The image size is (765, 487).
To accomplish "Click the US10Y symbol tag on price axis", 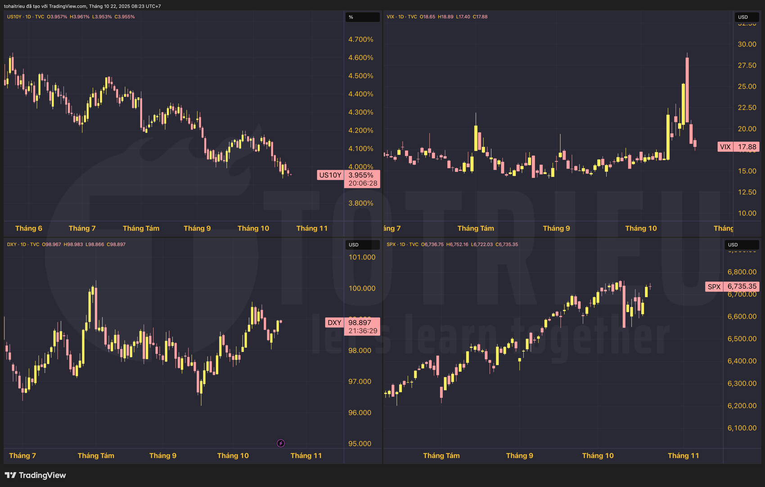I will pyautogui.click(x=330, y=175).
